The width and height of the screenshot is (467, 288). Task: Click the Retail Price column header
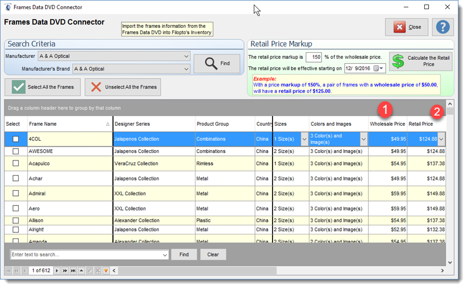click(x=426, y=124)
